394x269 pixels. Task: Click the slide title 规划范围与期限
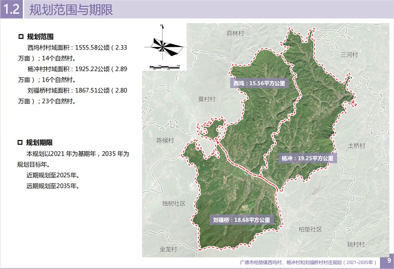point(71,9)
